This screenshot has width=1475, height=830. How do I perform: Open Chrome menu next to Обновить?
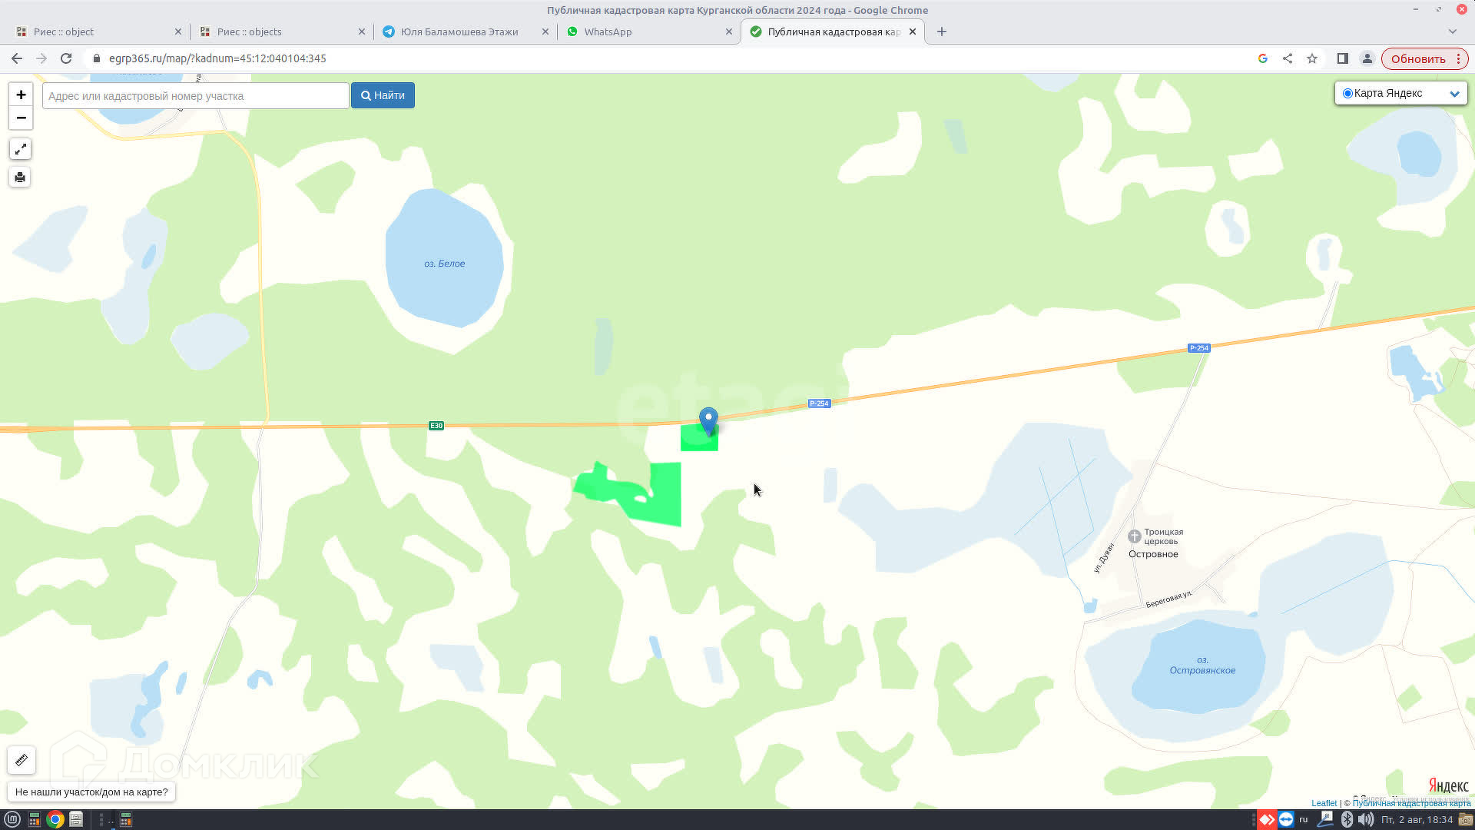point(1458,58)
